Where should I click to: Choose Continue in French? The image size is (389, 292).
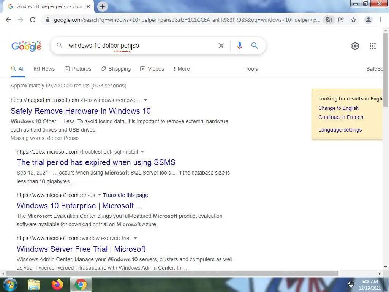click(x=341, y=117)
